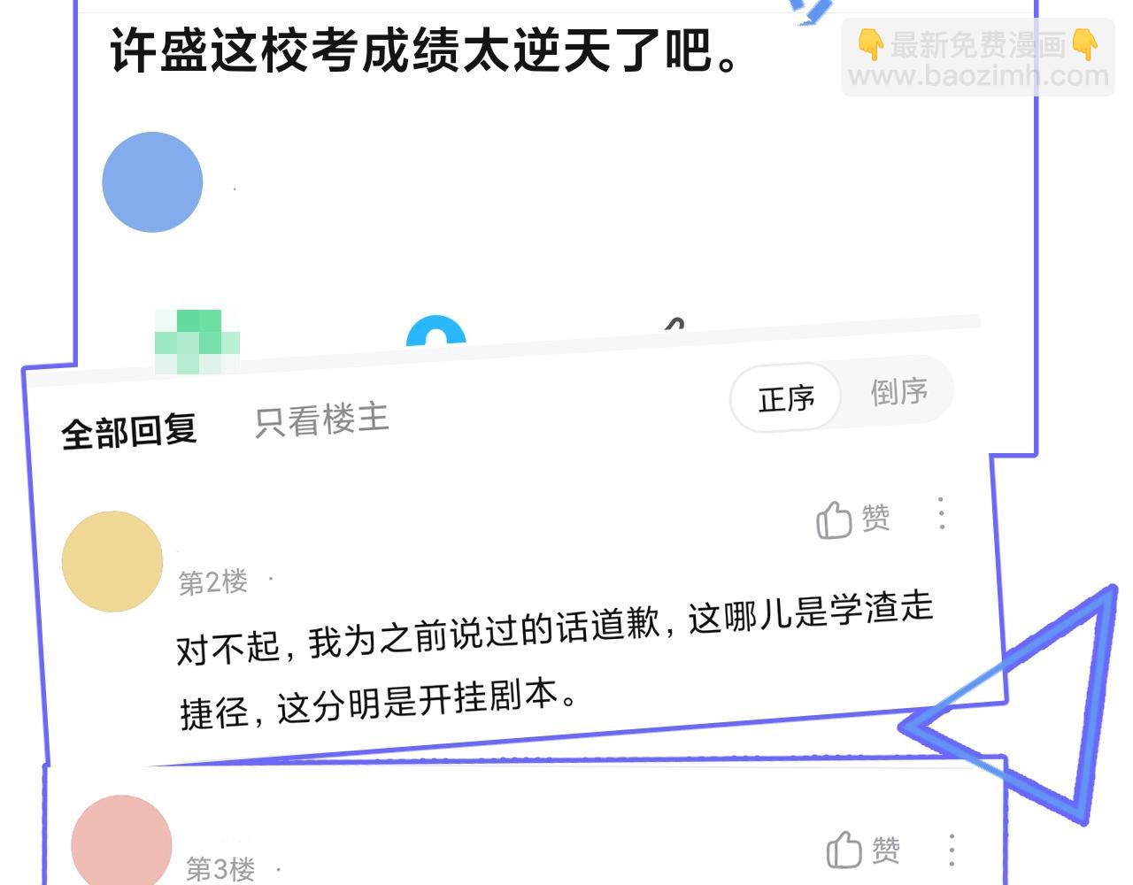The width and height of the screenshot is (1133, 885).
Task: Open the post title about 许盛 exam results
Action: tap(424, 50)
